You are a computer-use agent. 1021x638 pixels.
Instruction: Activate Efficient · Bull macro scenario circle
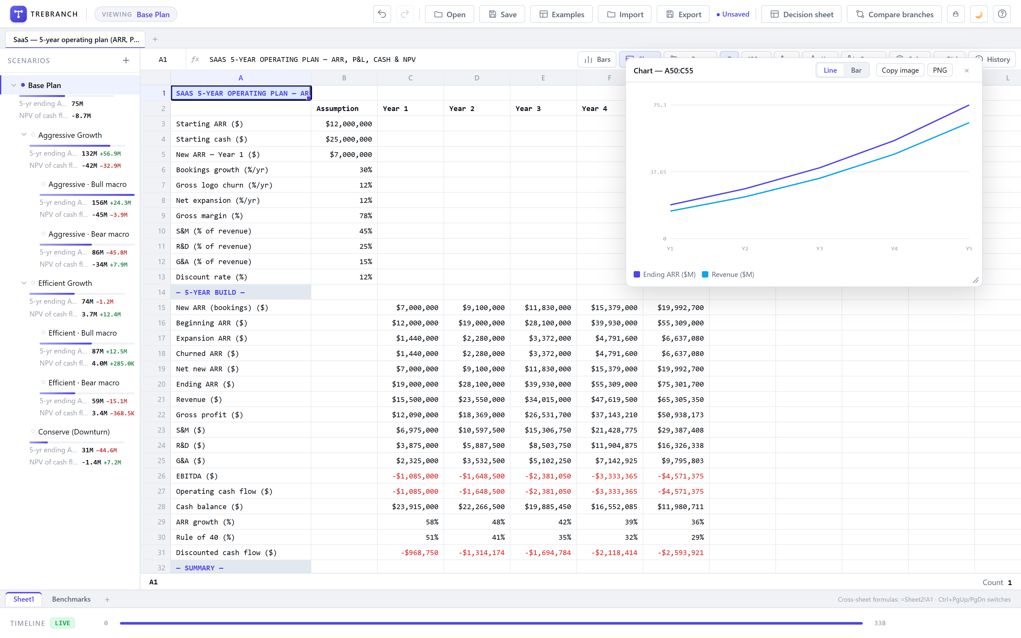(43, 333)
